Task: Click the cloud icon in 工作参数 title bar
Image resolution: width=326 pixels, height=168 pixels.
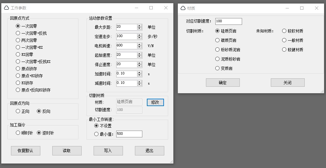Action: (6, 8)
